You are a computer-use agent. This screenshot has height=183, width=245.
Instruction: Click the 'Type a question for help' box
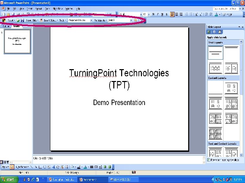click(x=226, y=9)
